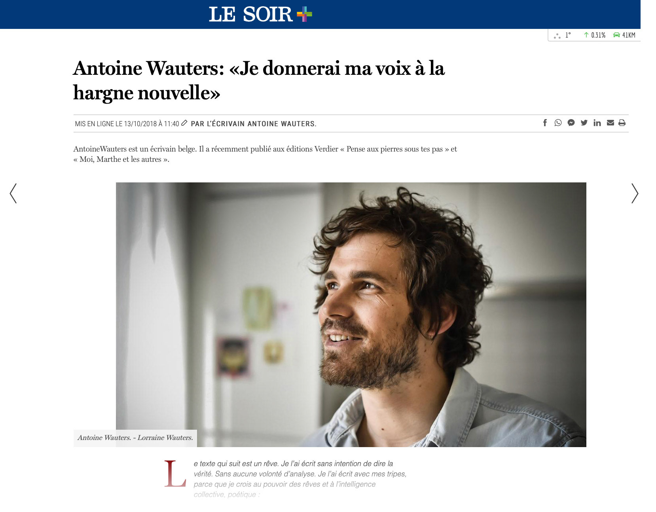This screenshot has width=656, height=512.
Task: Share on LinkedIn icon
Action: click(597, 123)
